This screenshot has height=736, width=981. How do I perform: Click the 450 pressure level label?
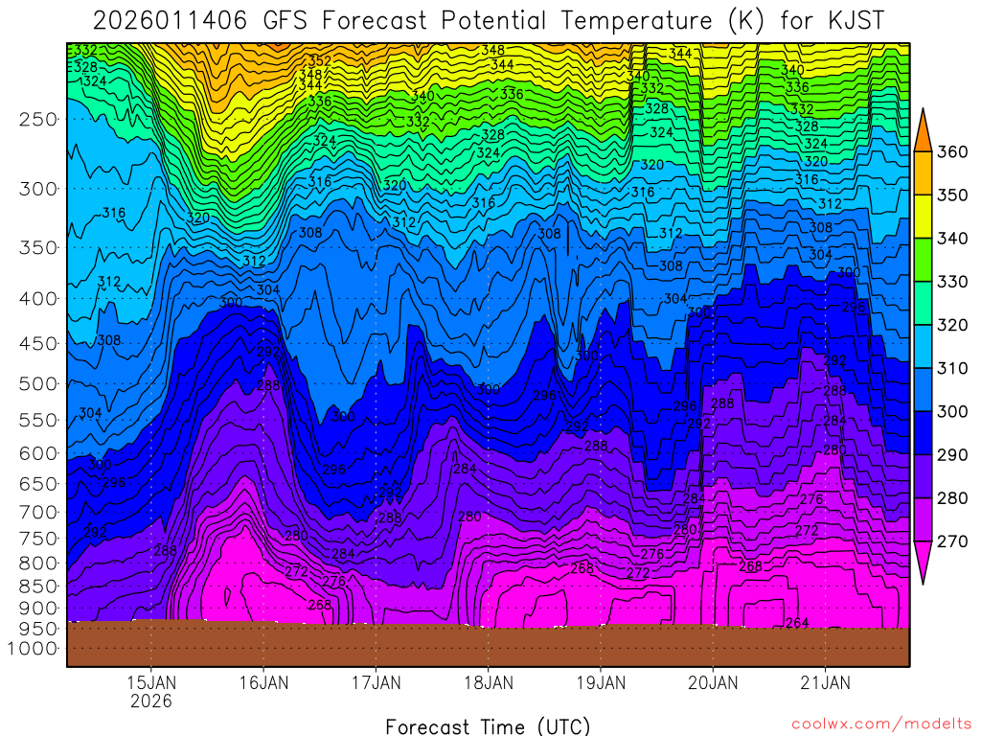click(38, 344)
